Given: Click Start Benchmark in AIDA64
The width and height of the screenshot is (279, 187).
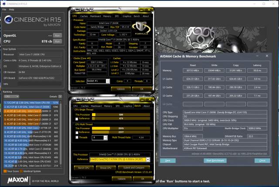Looking at the screenshot, I should pyautogui.click(x=215, y=160).
